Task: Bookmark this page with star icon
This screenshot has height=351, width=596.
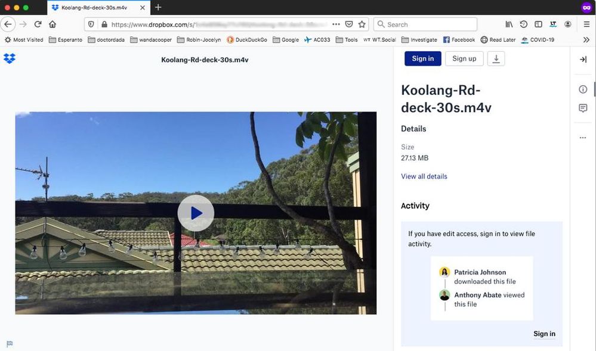Action: [362, 24]
